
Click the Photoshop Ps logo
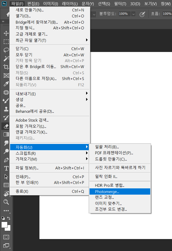(4, 4)
